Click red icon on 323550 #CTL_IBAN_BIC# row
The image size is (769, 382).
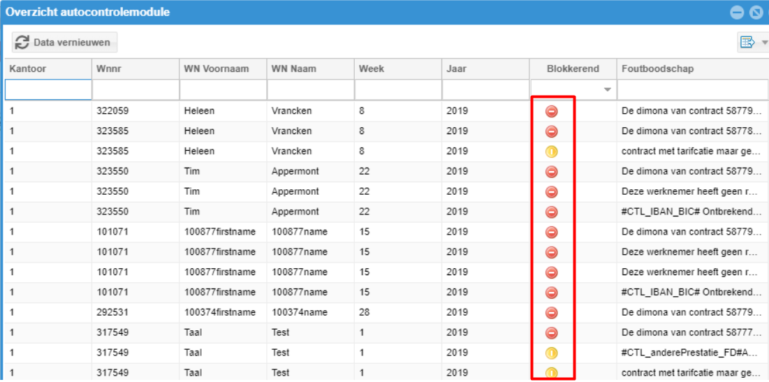point(552,212)
